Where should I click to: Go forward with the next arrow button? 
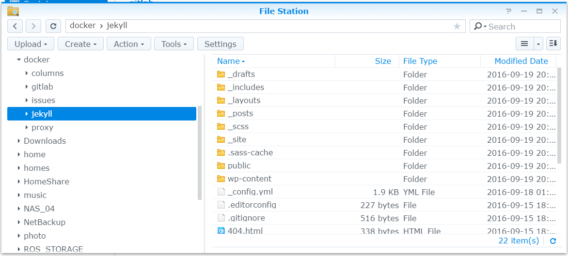click(33, 26)
